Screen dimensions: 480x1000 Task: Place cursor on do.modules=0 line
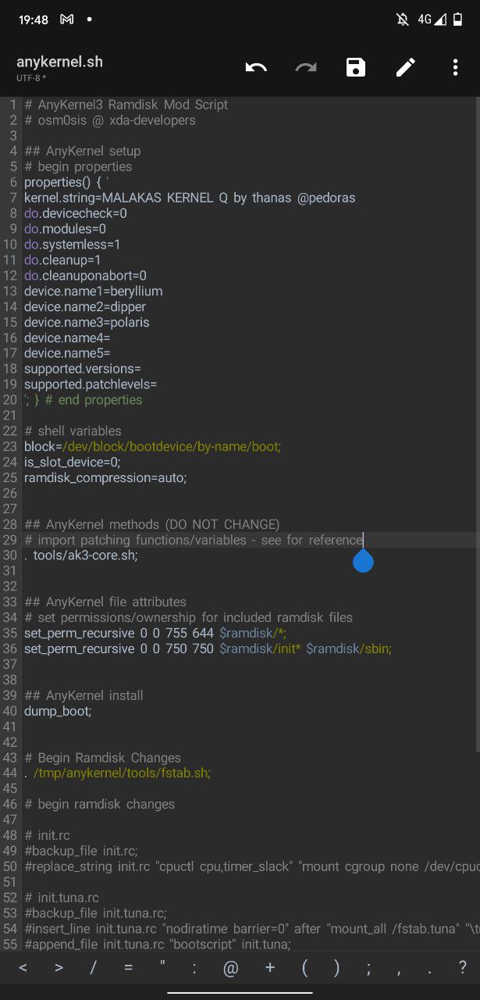pos(65,229)
